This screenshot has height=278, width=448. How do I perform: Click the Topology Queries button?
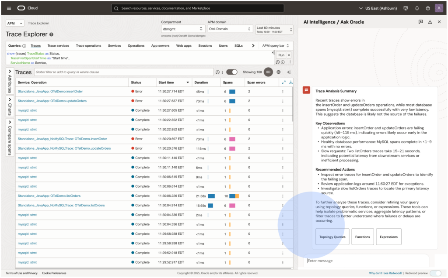pyautogui.click(x=332, y=237)
